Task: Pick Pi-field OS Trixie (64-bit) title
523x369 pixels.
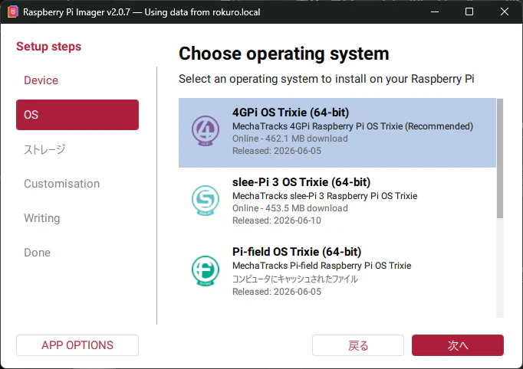Action: pos(297,252)
